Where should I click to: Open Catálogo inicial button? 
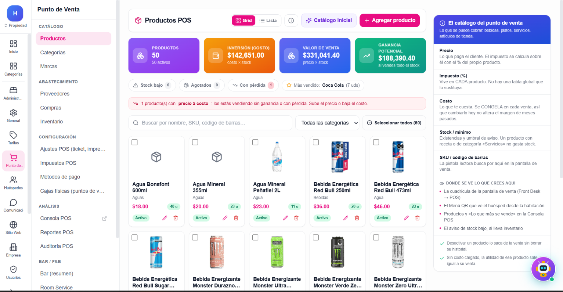(329, 21)
